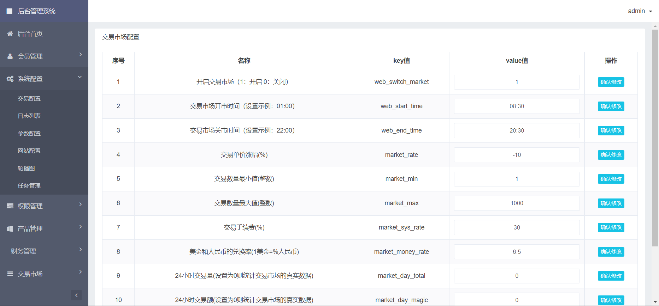Screen dimensions: 659x306
Task: Expand the 交易市场 menu chevron
Action: coord(81,272)
